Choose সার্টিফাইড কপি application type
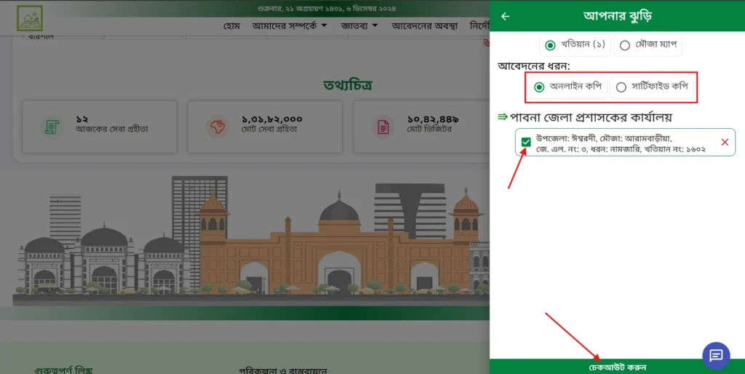Viewport: 745px width, 374px height. (x=621, y=87)
